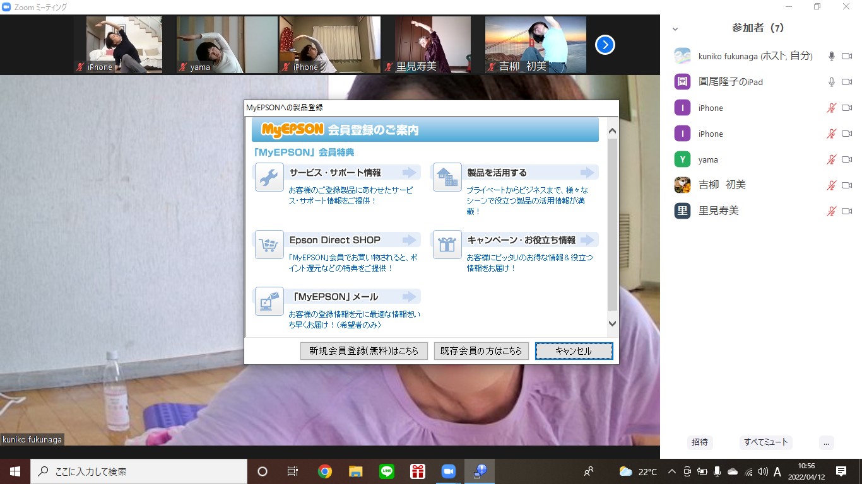This screenshot has width=862, height=484.
Task: Click the building icon for product usage
Action: (x=447, y=177)
